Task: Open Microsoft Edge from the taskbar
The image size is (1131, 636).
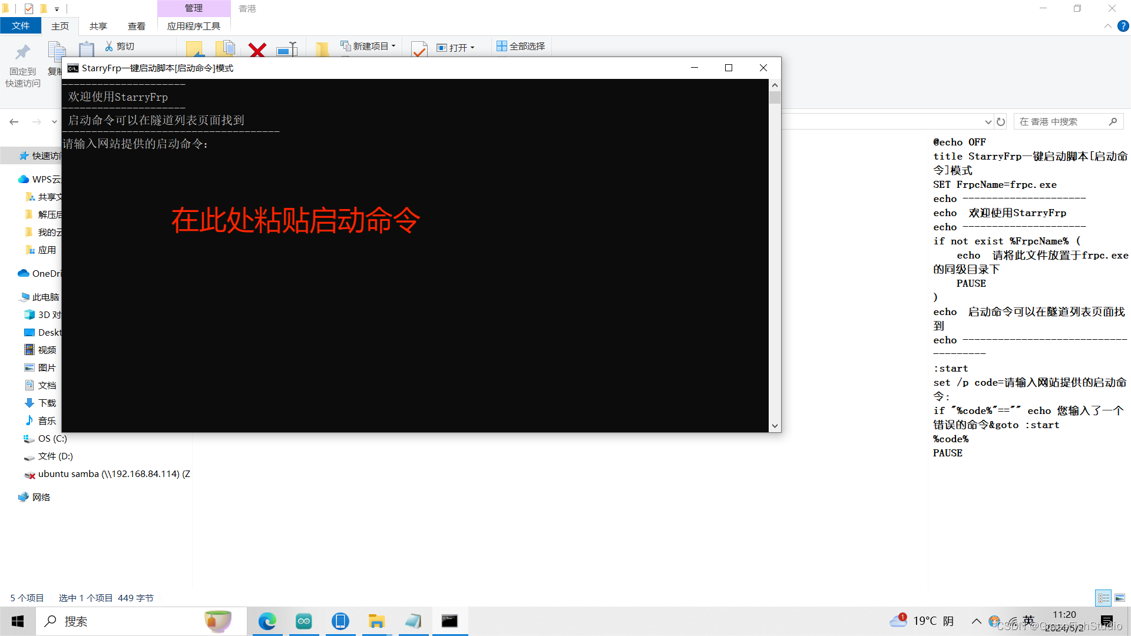Action: pos(268,621)
